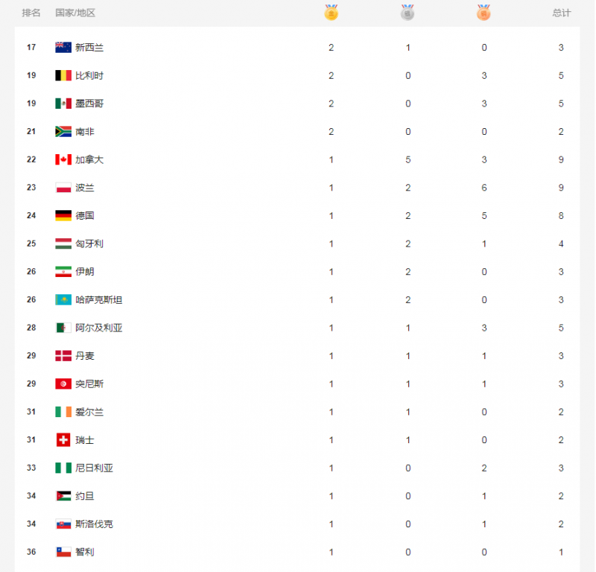Image resolution: width=596 pixels, height=572 pixels.
Task: Click the Tunisia flag icon
Action: click(63, 384)
